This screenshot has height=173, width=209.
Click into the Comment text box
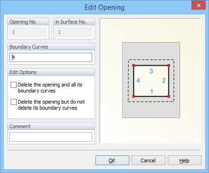click(x=51, y=137)
